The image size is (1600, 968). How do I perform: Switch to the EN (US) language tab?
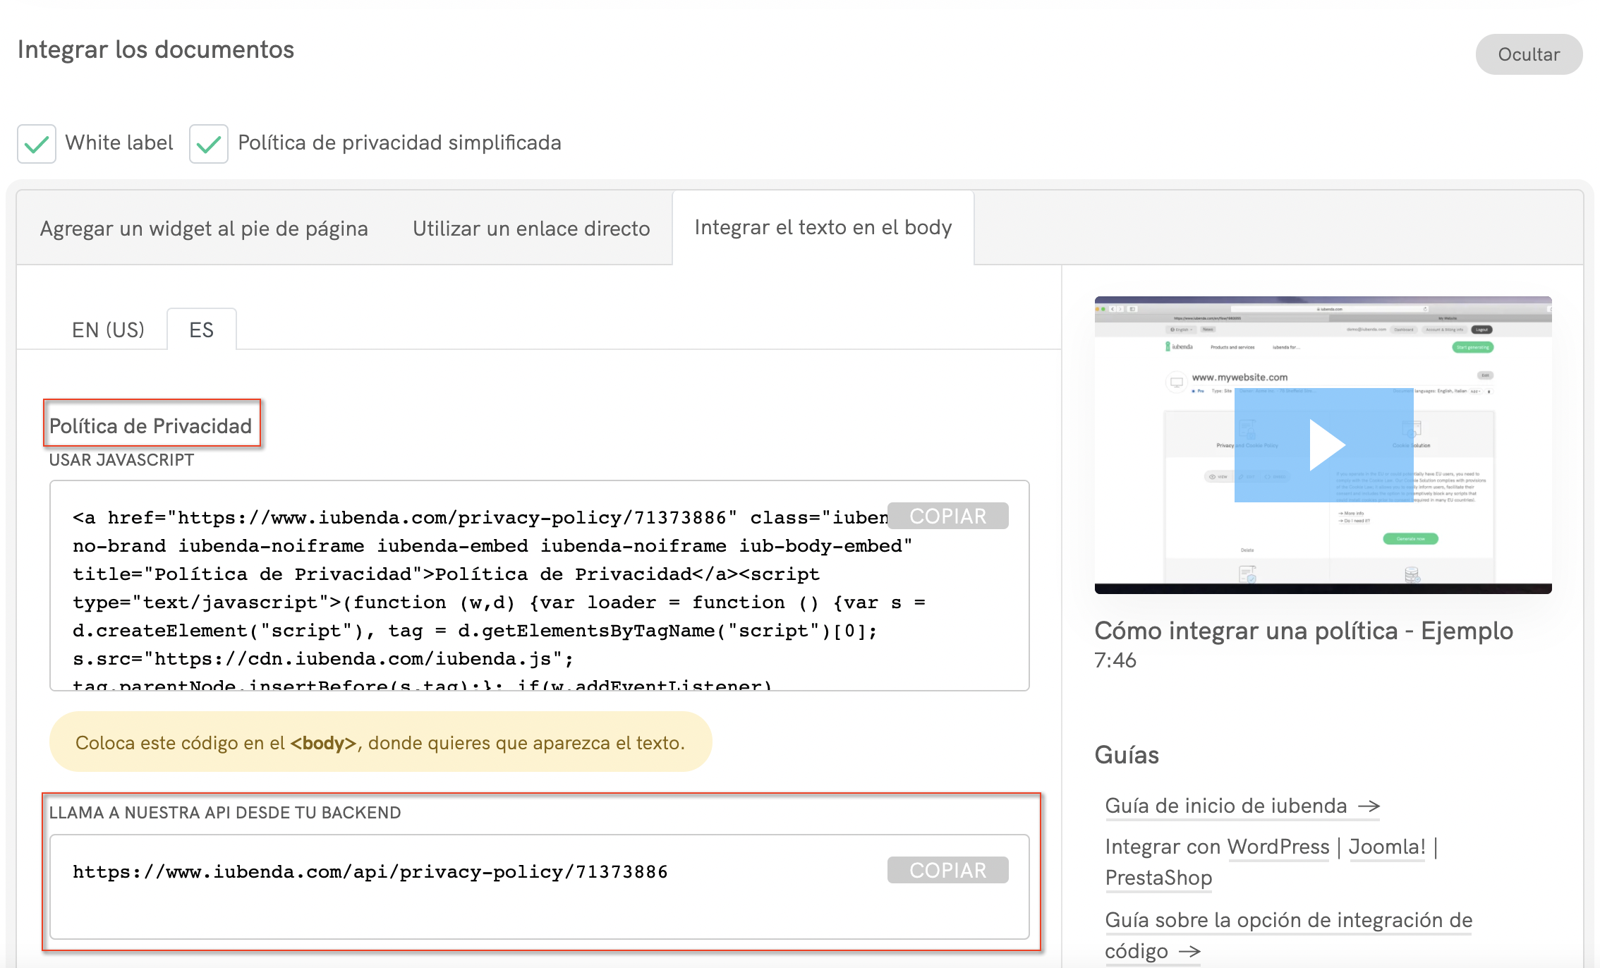pyautogui.click(x=108, y=329)
